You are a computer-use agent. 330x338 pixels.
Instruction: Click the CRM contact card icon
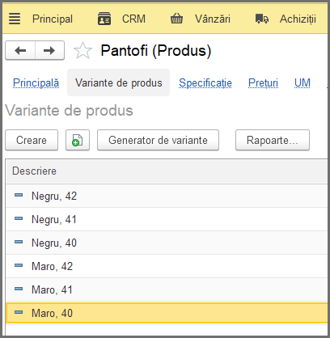tap(104, 19)
